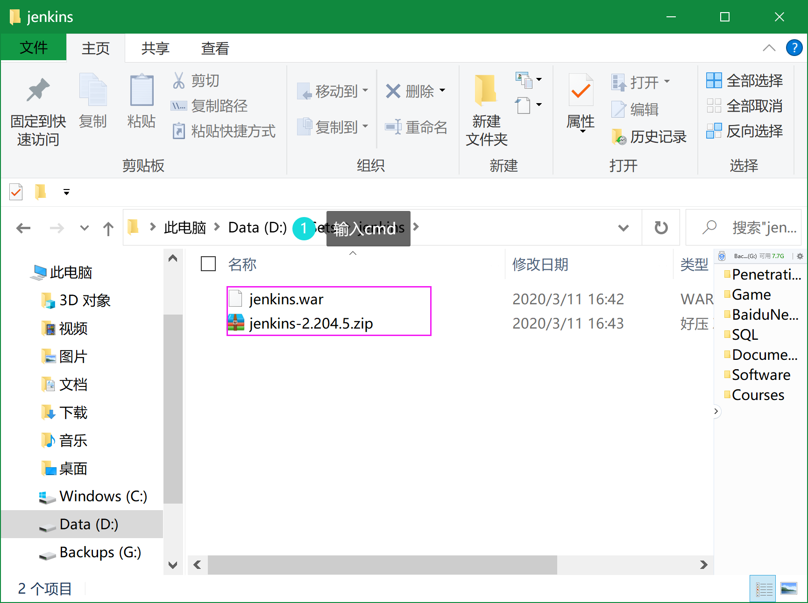808x603 pixels.
Task: Select the jenkins.war file
Action: pos(286,299)
